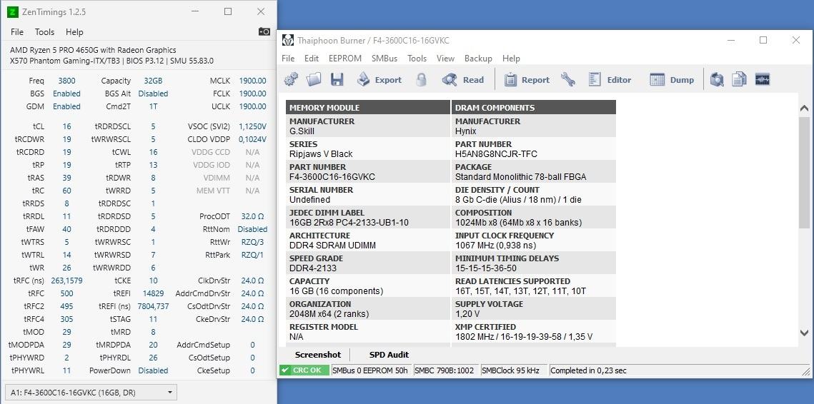The height and width of the screenshot is (404, 814).
Task: Click the copy documents icon
Action: click(x=739, y=79)
